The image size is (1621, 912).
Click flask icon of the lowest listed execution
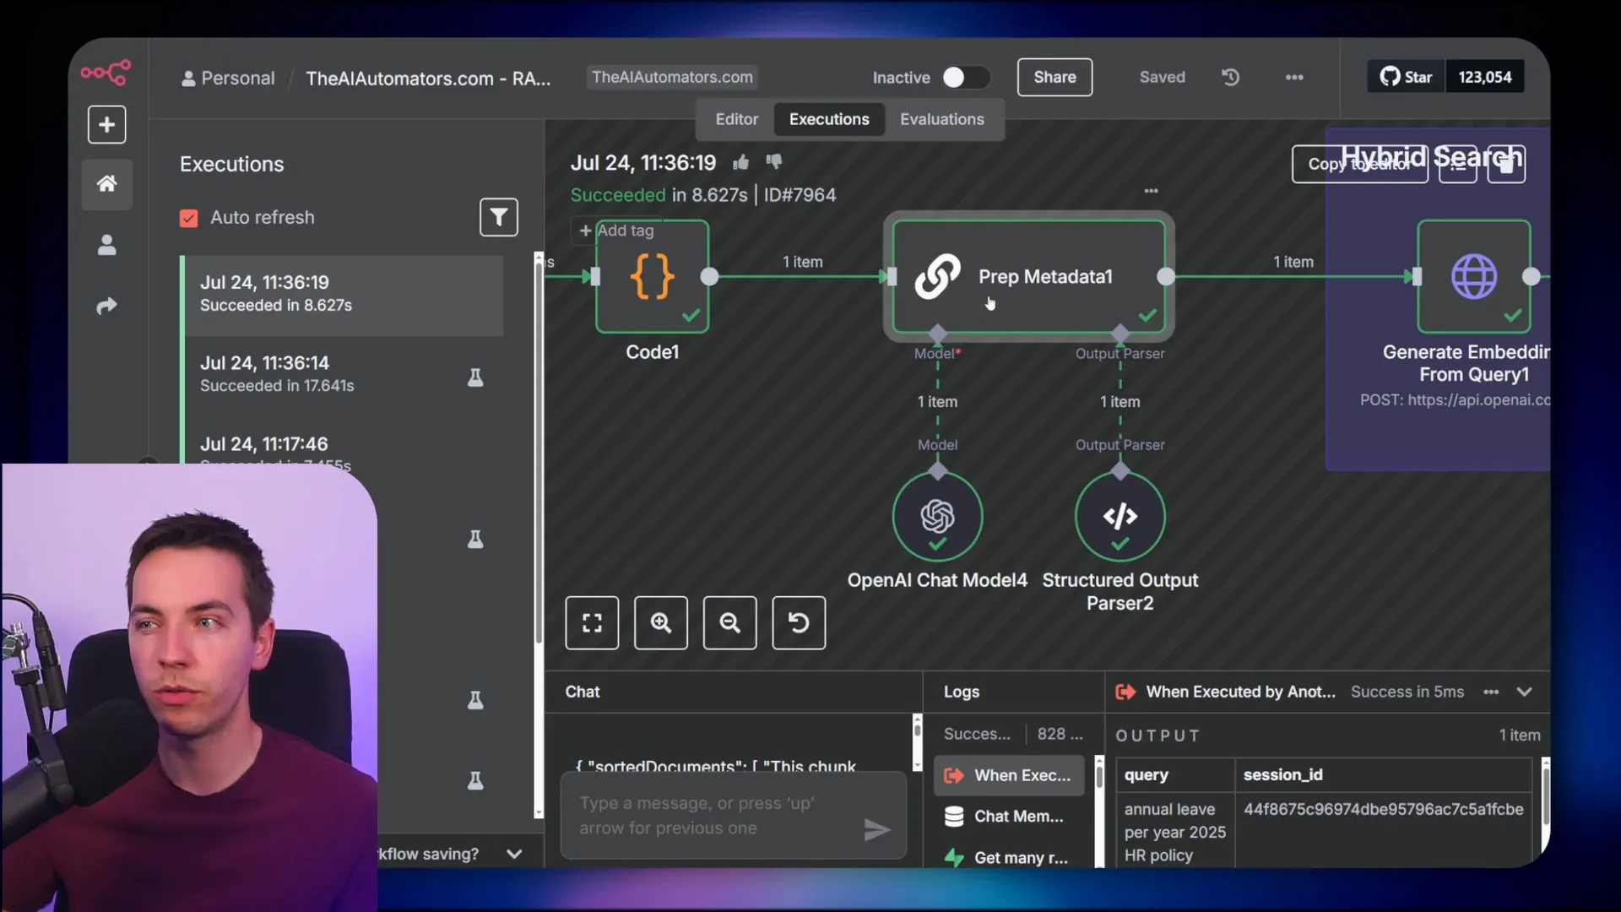click(475, 780)
